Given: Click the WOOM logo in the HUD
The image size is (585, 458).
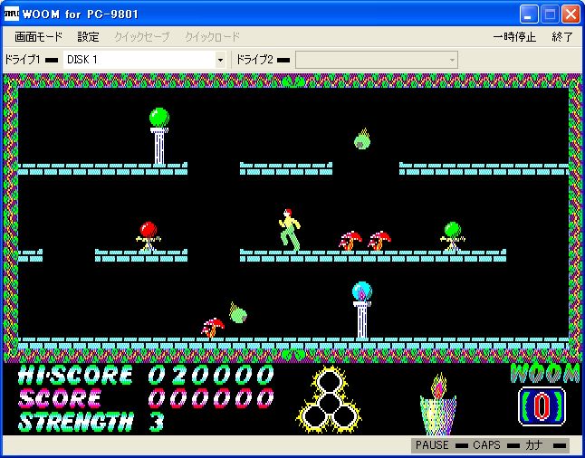Looking at the screenshot, I should (544, 373).
